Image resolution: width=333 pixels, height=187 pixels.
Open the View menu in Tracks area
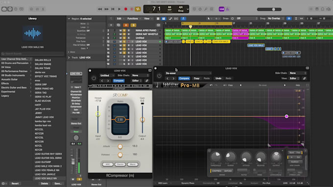(x=147, y=19)
